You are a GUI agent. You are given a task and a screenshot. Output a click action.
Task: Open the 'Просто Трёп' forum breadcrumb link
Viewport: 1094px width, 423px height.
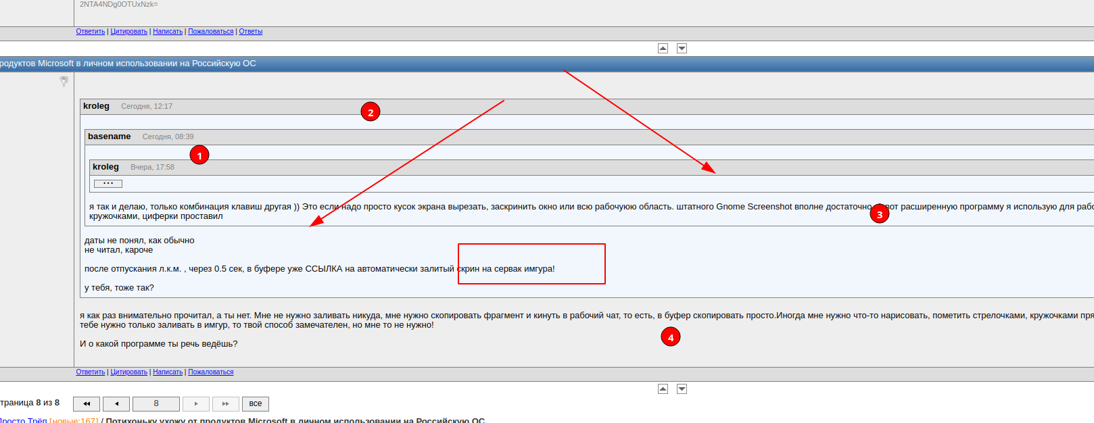[23, 420]
